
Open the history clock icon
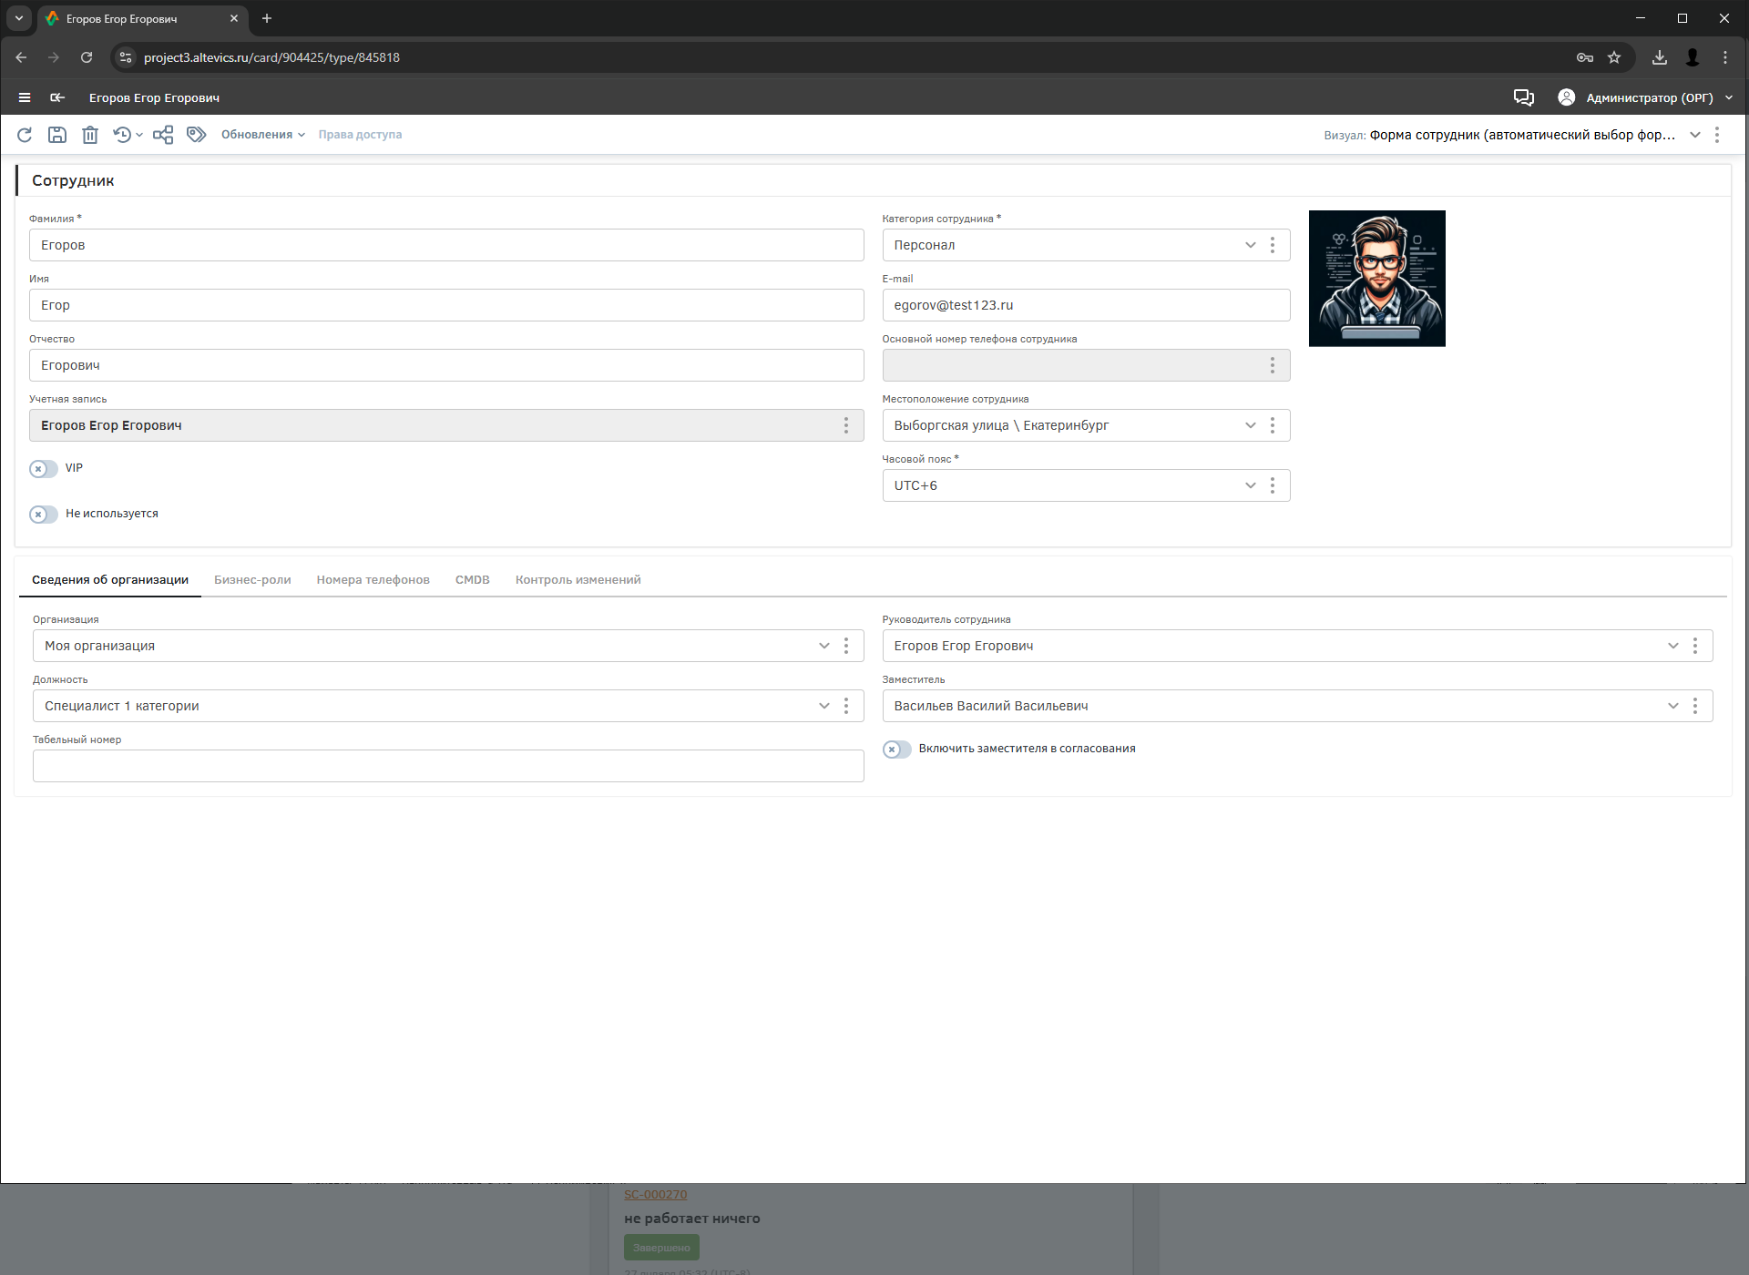(x=122, y=135)
